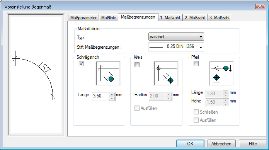Click the pen line sample 0.25 DIN 1356
269x150 pixels.
[x=156, y=47]
